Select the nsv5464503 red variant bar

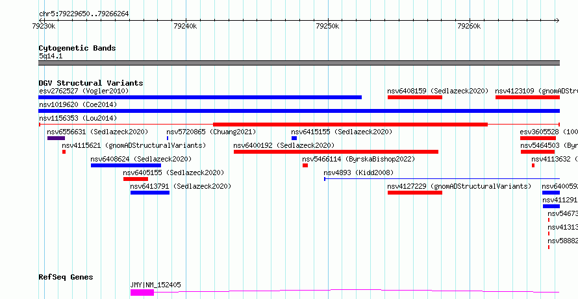(538, 152)
